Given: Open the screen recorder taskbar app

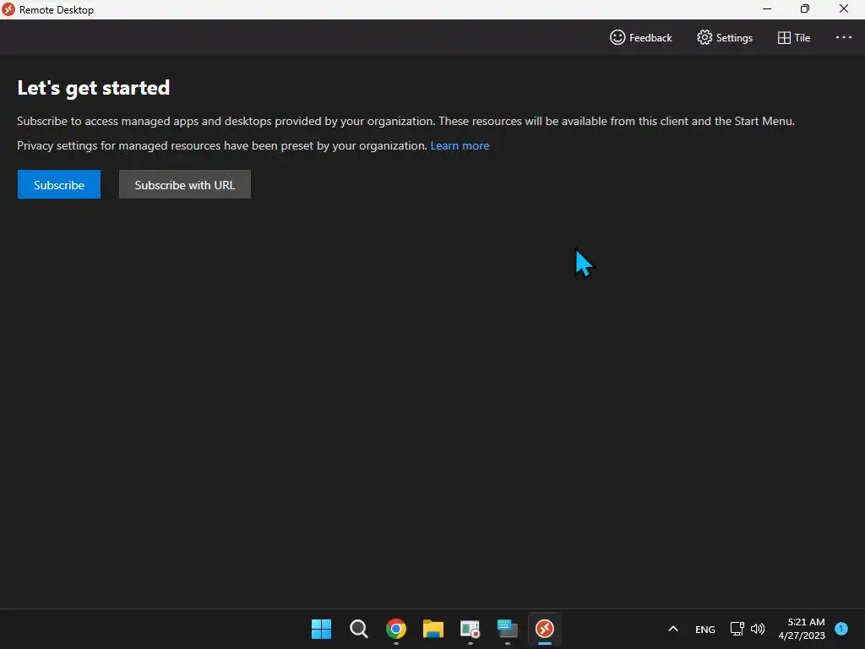Looking at the screenshot, I should click(x=470, y=629).
